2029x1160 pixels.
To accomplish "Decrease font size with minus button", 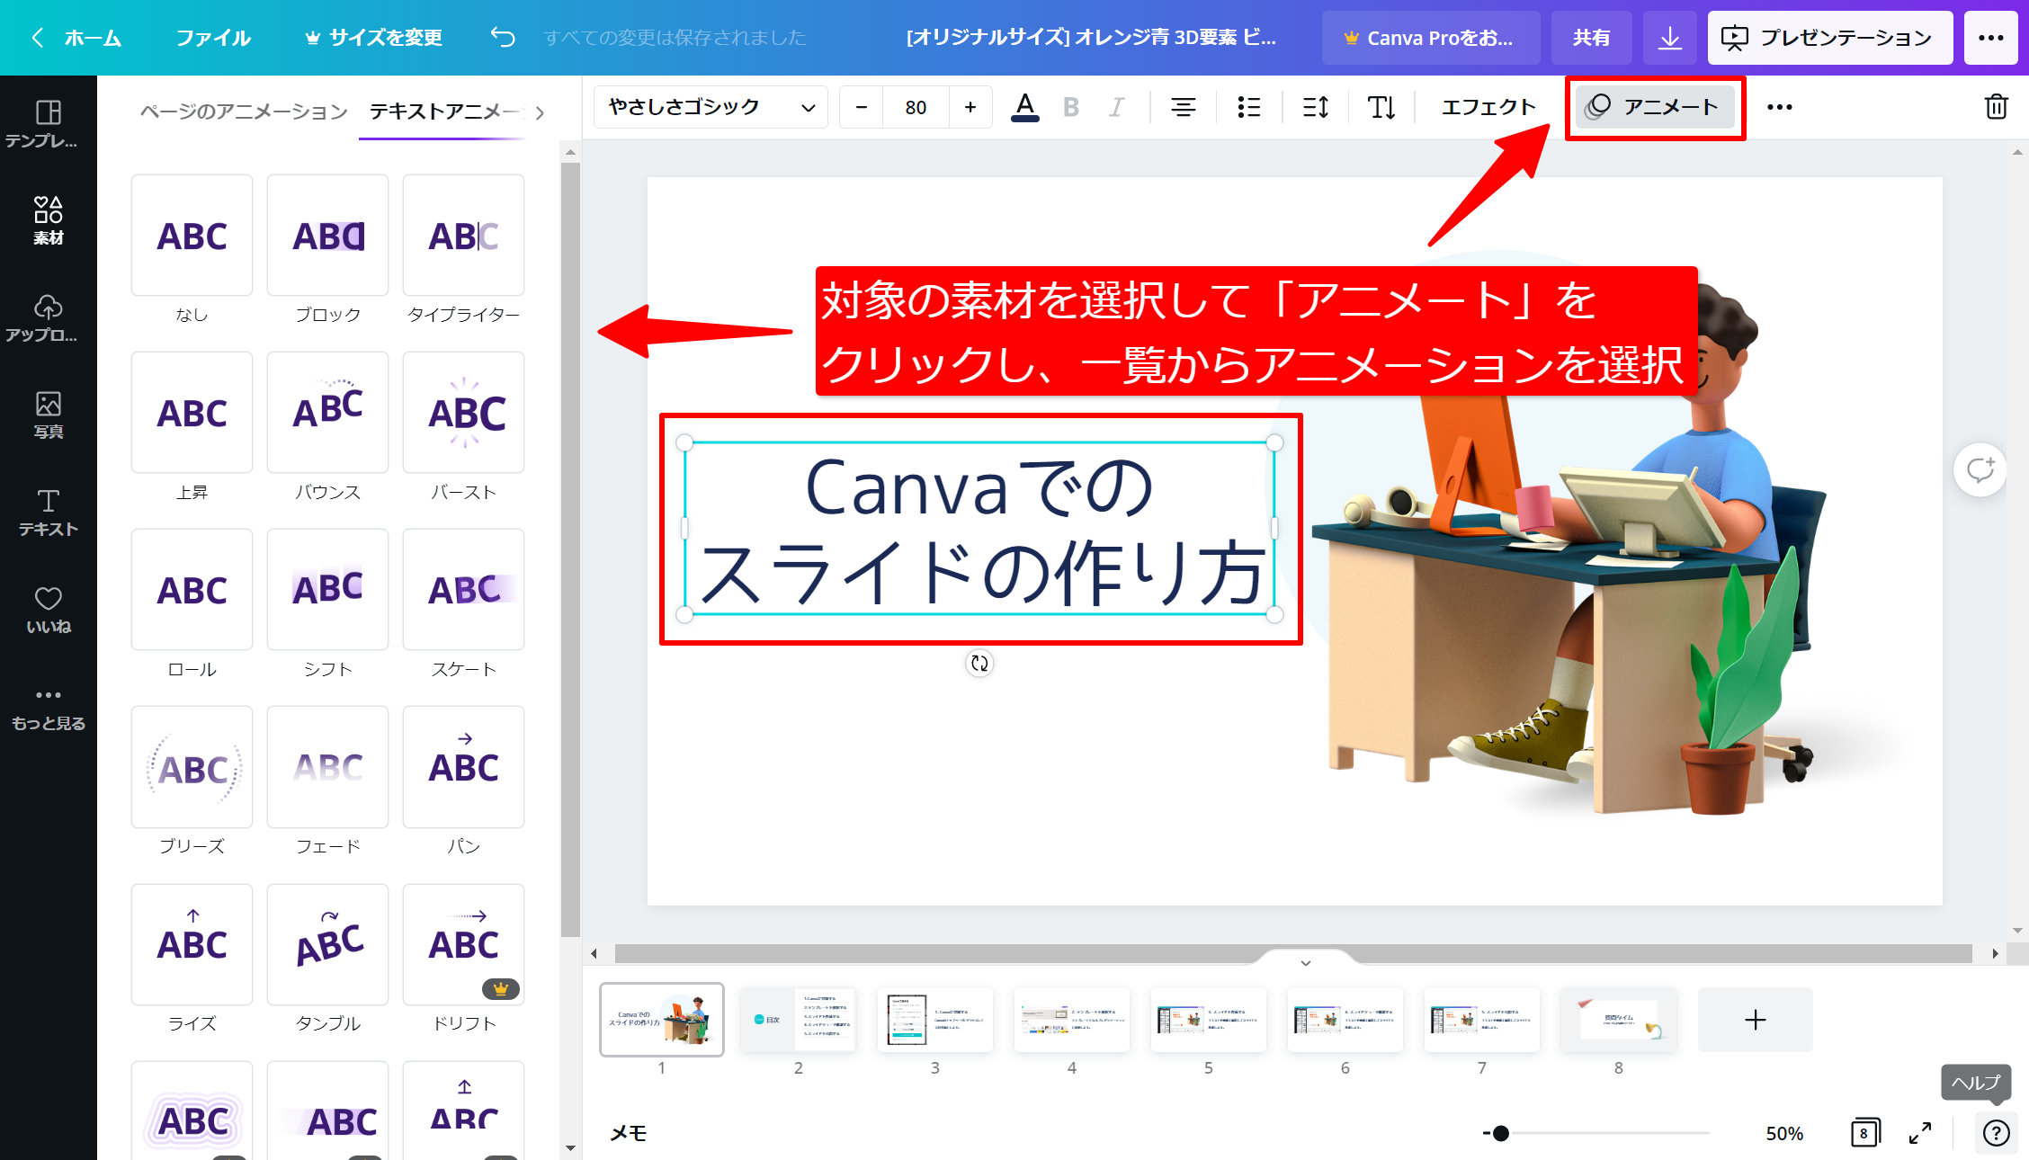I will [861, 107].
